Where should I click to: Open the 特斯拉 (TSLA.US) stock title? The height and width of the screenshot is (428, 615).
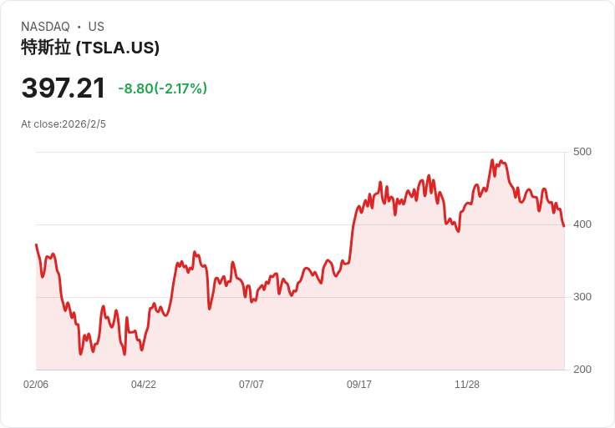(90, 48)
